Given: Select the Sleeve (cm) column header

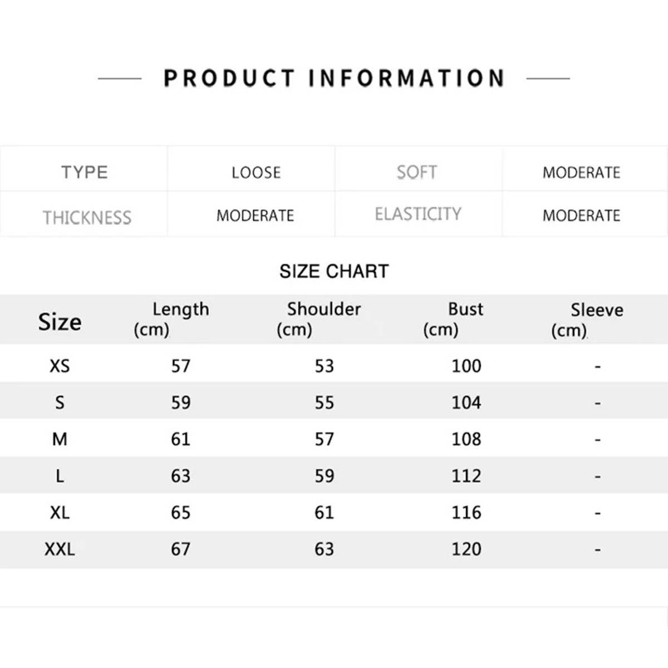Looking at the screenshot, I should click(588, 320).
